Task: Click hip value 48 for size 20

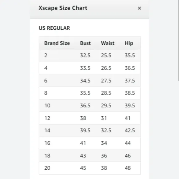Action: (x=128, y=168)
